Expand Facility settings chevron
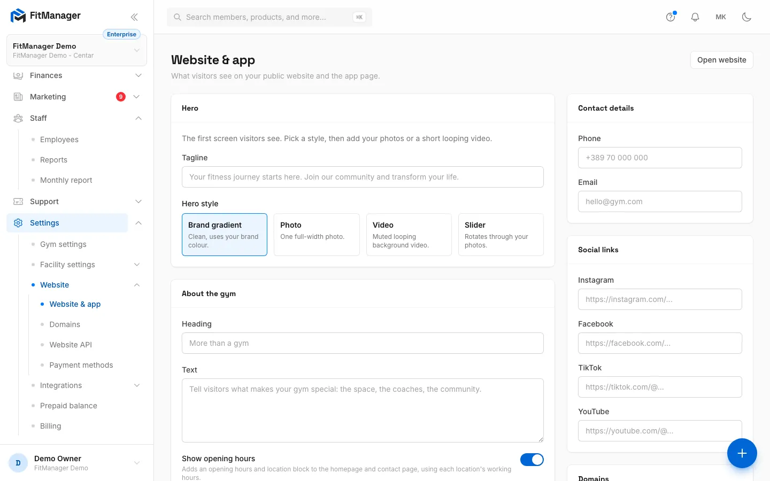The width and height of the screenshot is (770, 481). click(x=137, y=265)
